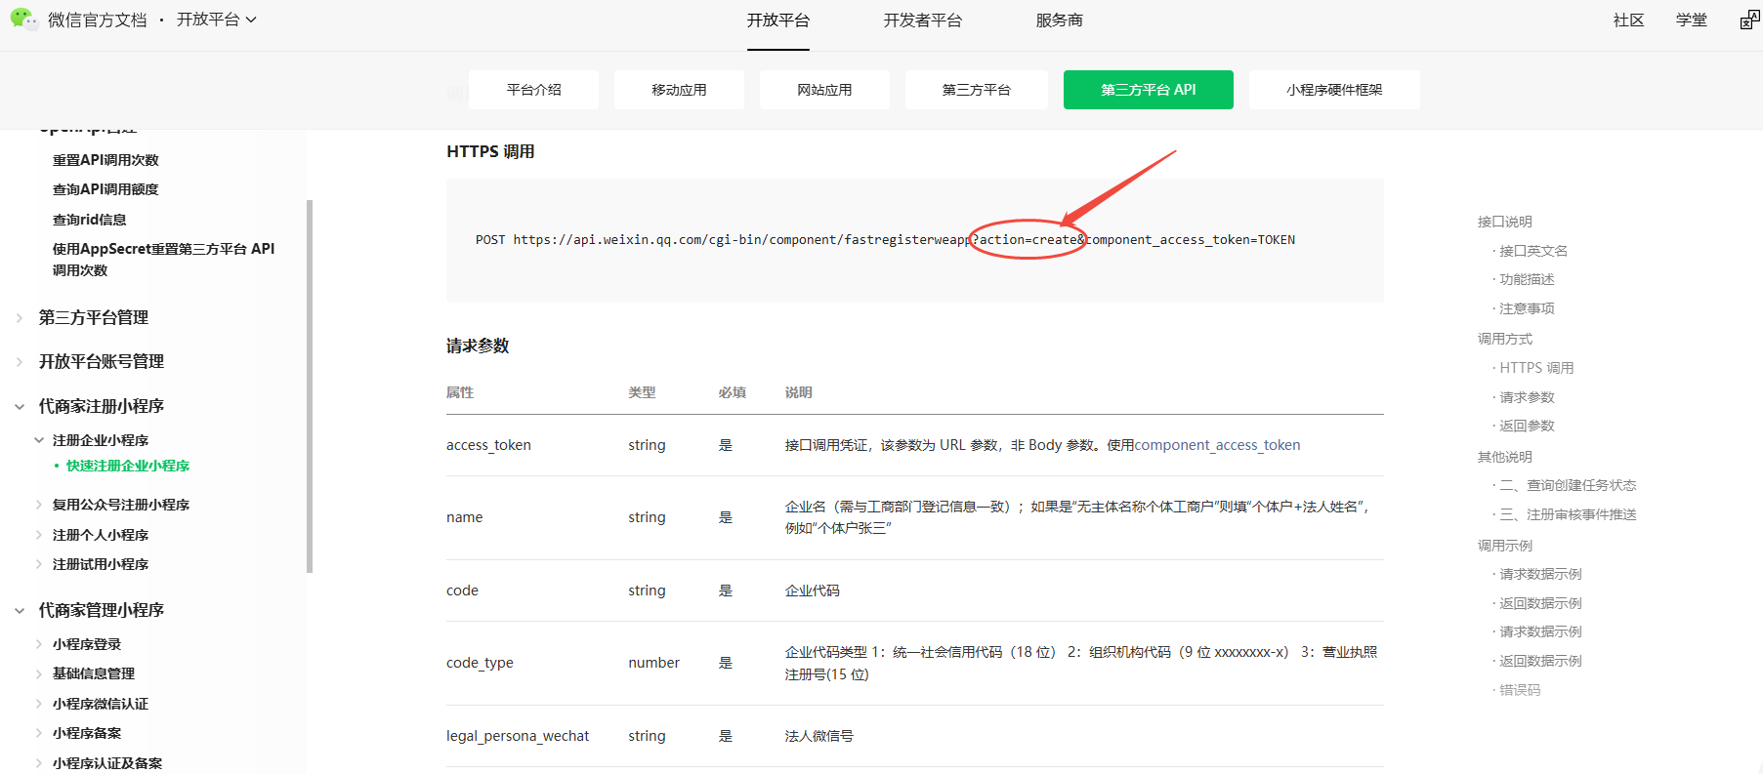
Task: Select the green 第三方平台 API tab
Action: (x=1149, y=90)
